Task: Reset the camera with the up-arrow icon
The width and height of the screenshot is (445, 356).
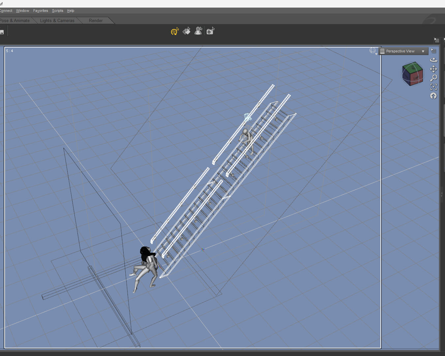Action: click(x=433, y=96)
